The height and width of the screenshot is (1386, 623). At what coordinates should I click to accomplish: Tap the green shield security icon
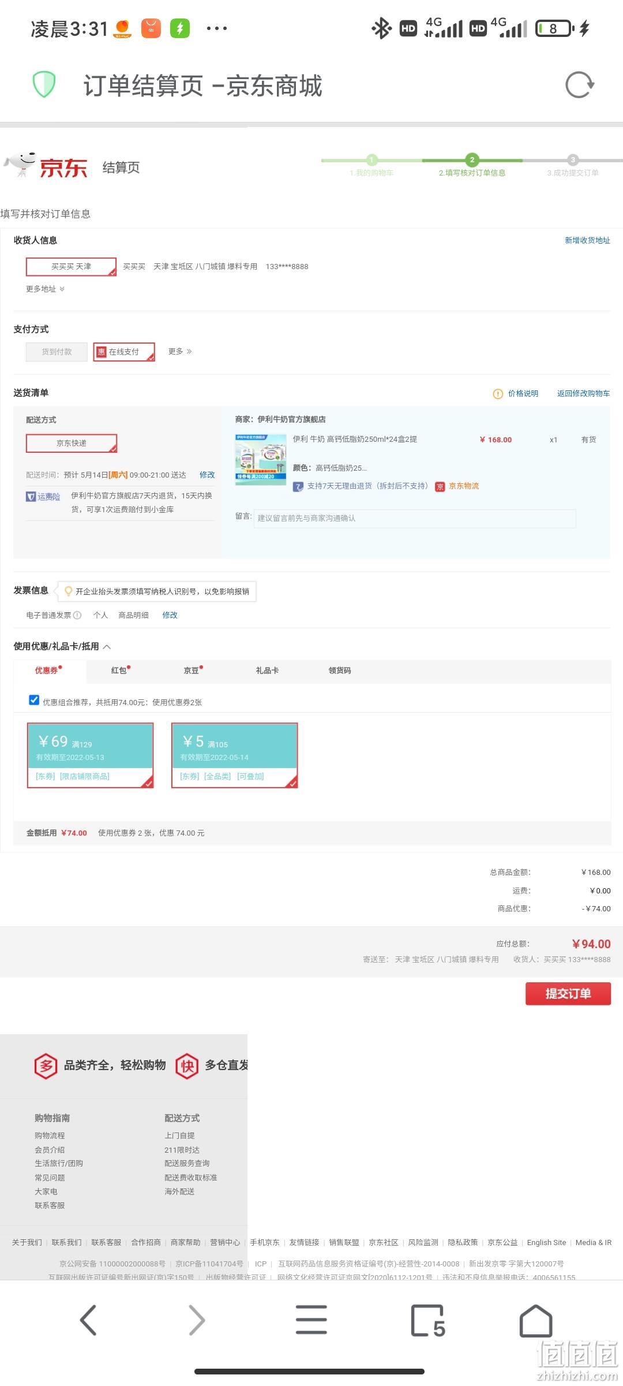44,85
